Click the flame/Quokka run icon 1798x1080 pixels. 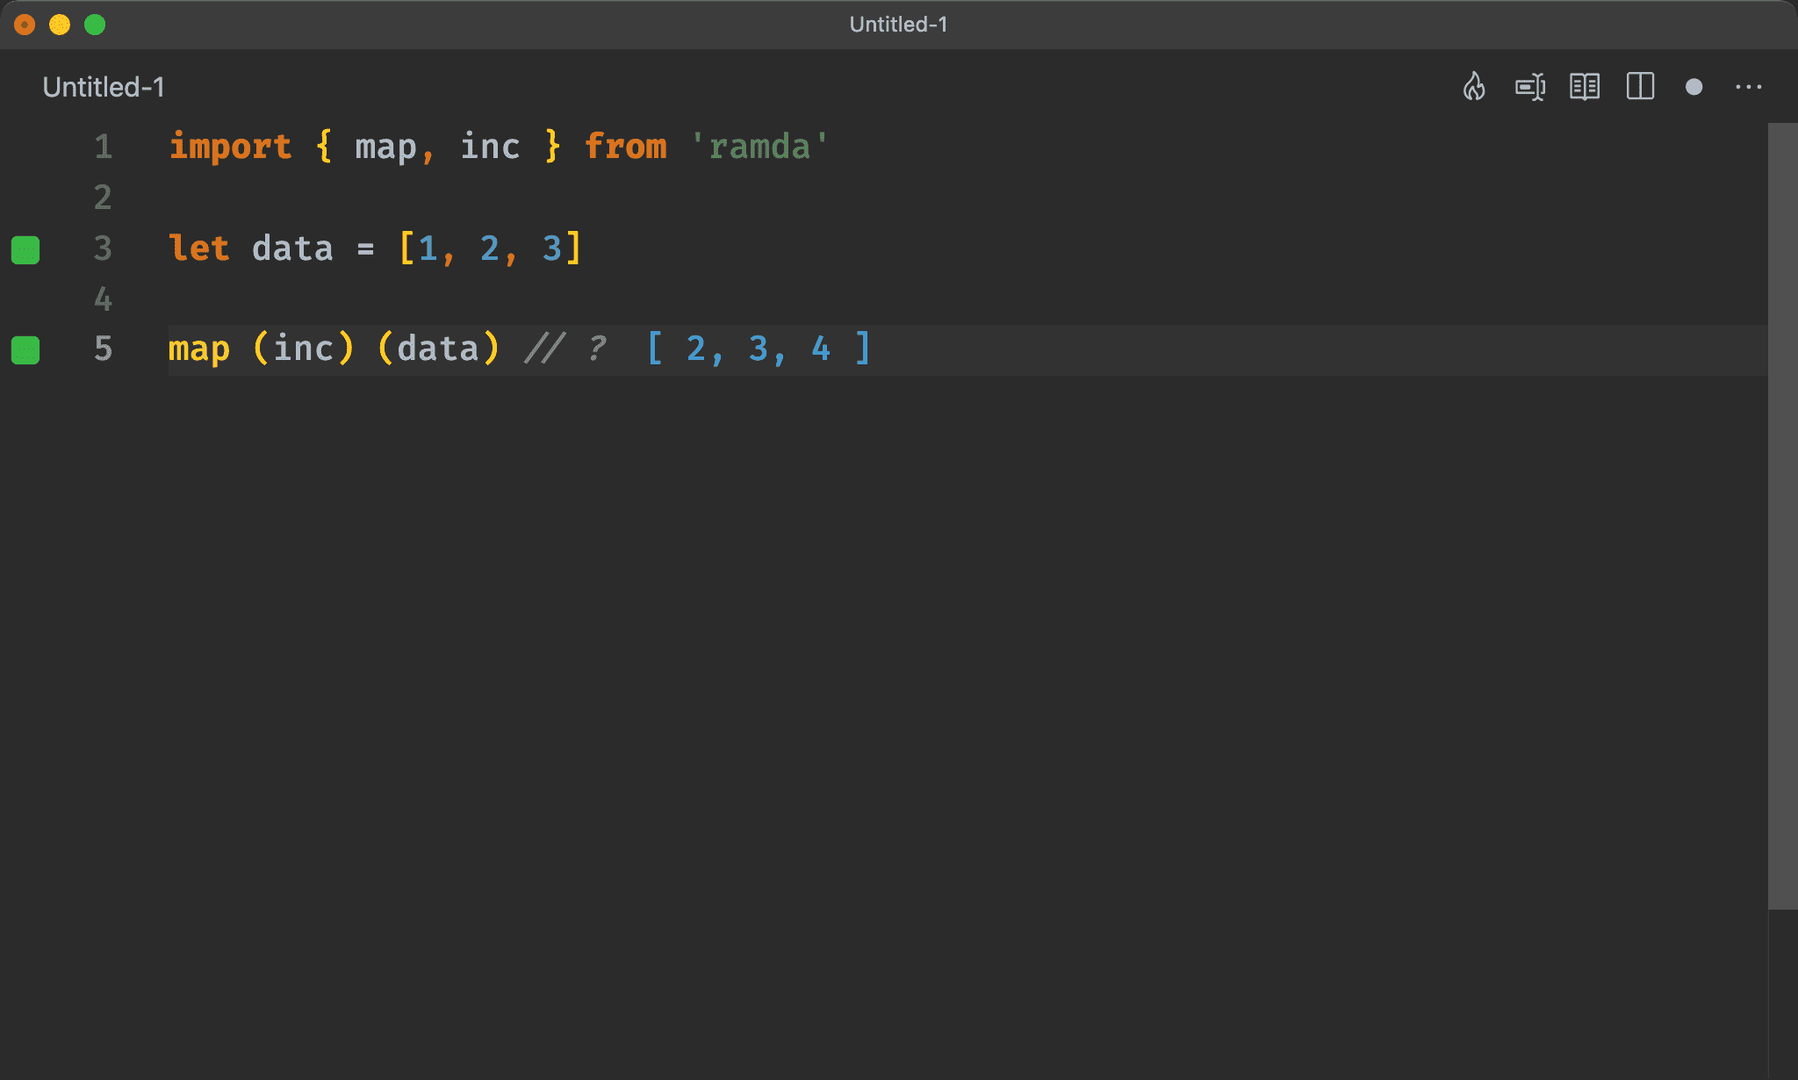point(1476,86)
